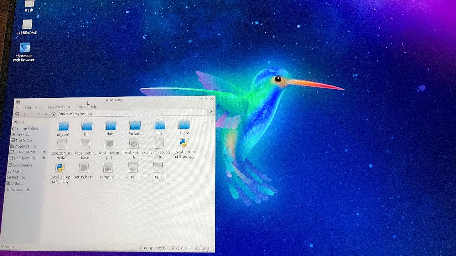Click the /opt/ros2/cyberdog path field
Image resolution: width=456 pixels, height=256 pixels.
pyautogui.click(x=132, y=113)
